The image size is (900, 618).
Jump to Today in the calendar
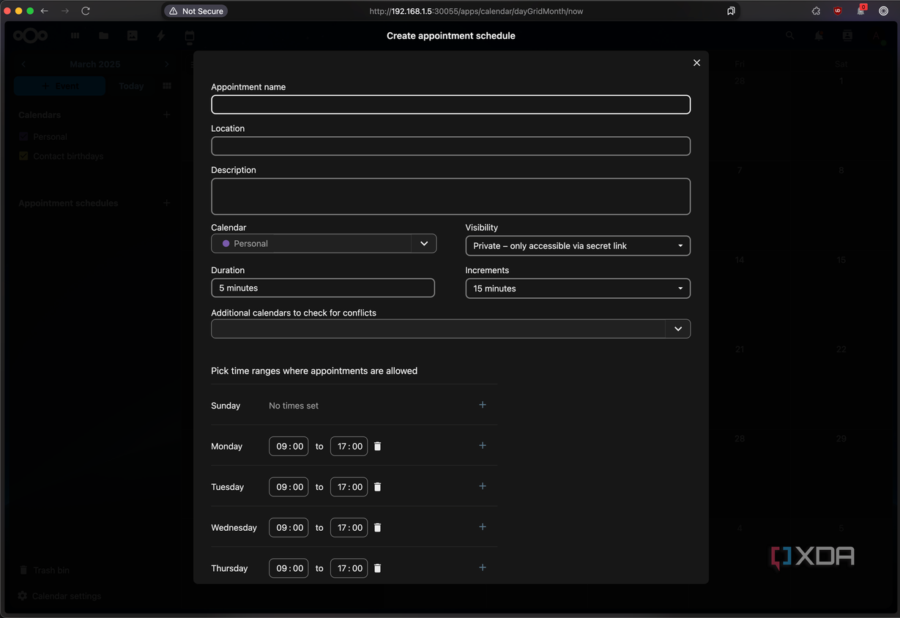[x=131, y=86]
